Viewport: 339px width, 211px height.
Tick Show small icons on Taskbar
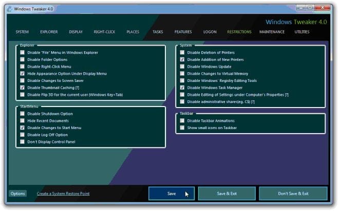pos(182,128)
